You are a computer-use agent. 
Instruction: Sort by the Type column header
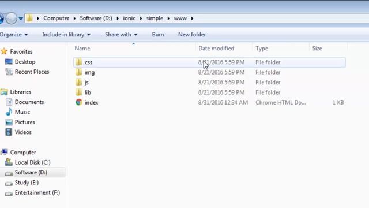point(262,49)
